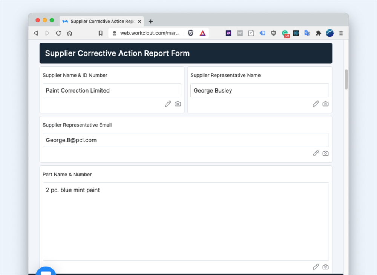Open the browser hamburger menu

[x=341, y=33]
